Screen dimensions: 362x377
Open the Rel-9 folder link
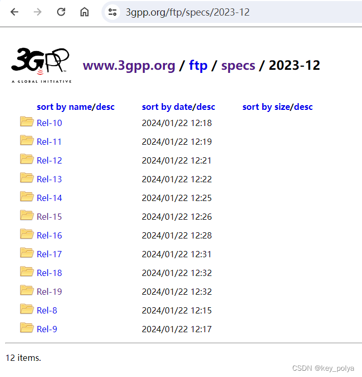point(47,330)
